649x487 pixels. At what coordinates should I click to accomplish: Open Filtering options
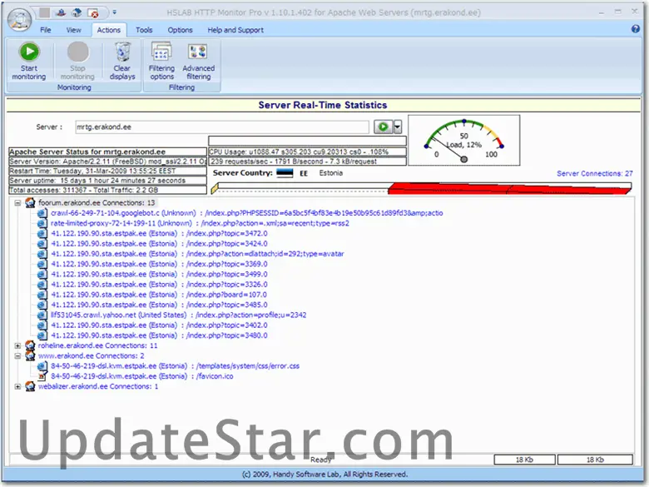point(161,61)
